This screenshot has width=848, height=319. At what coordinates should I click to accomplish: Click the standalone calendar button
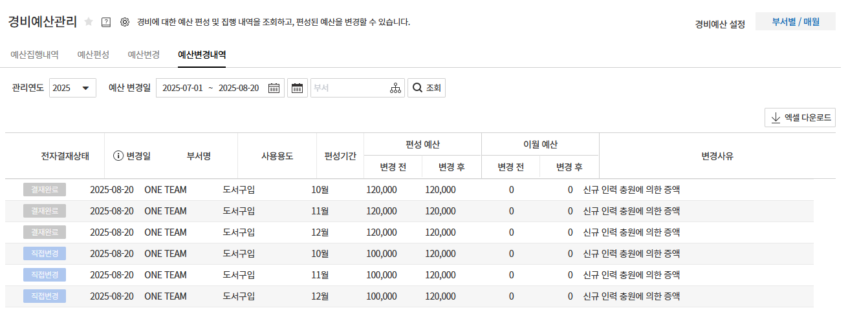coord(297,88)
